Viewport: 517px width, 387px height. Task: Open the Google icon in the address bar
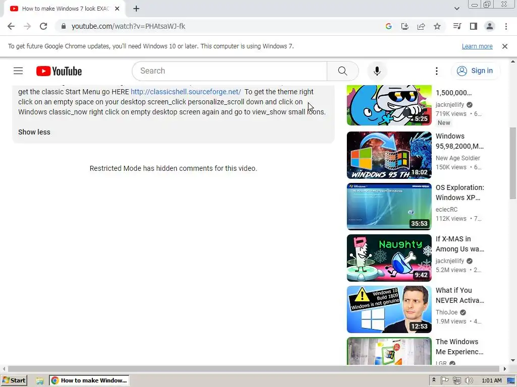click(x=388, y=26)
